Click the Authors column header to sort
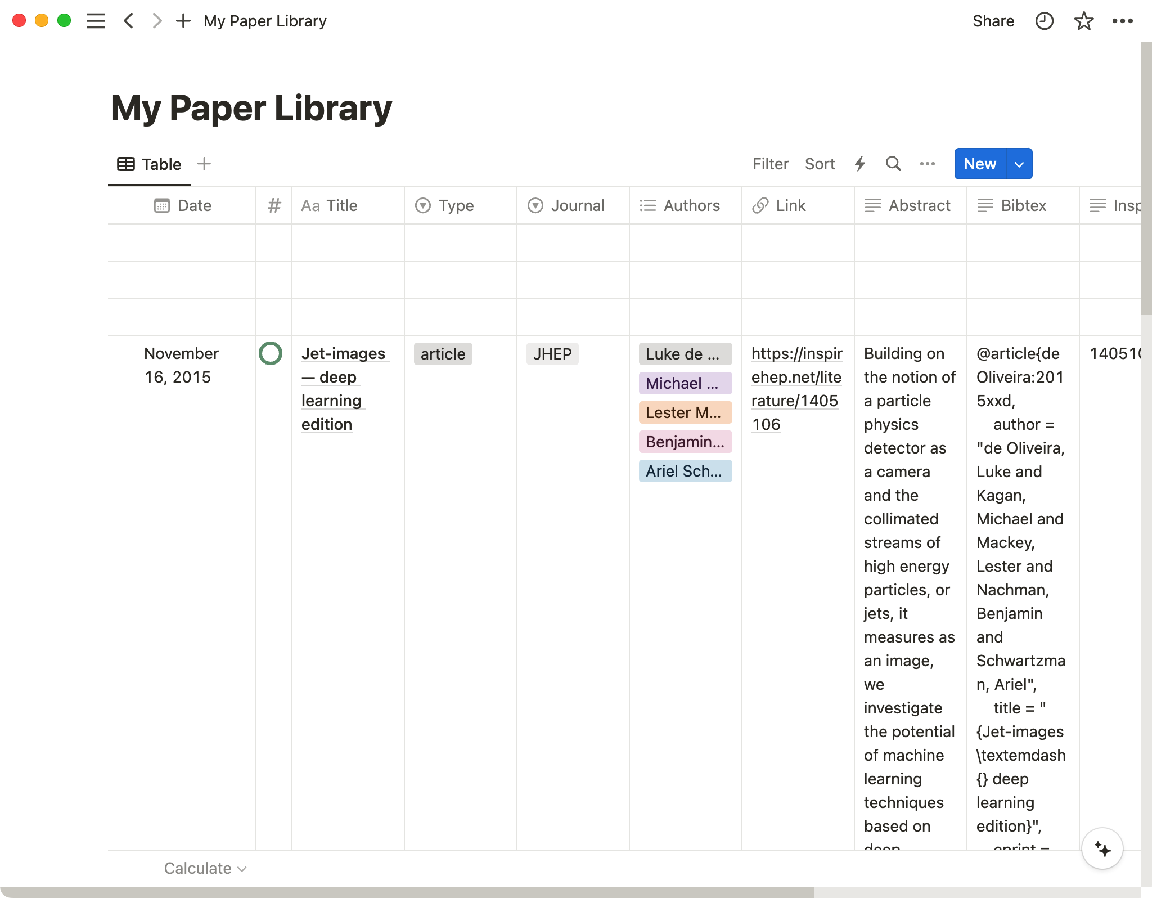Image resolution: width=1152 pixels, height=898 pixels. tap(691, 205)
